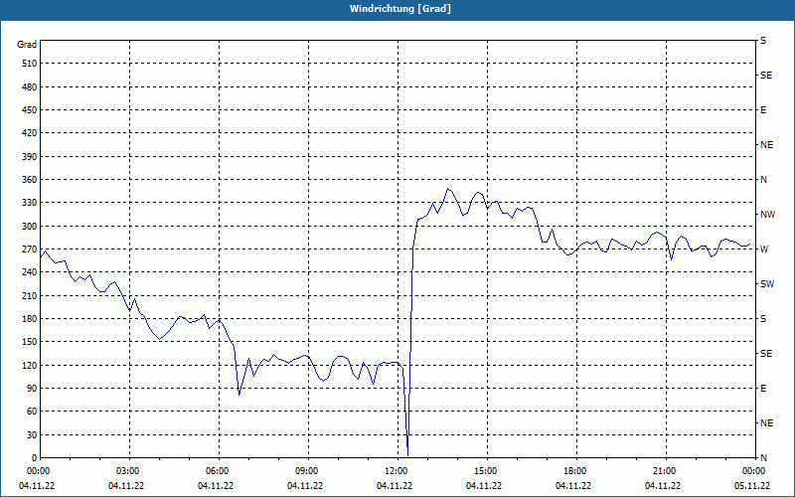Select the 90 y-axis value
This screenshot has width=795, height=497.
pos(32,389)
